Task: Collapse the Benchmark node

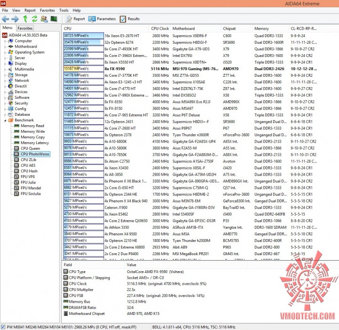Action: pos(5,121)
